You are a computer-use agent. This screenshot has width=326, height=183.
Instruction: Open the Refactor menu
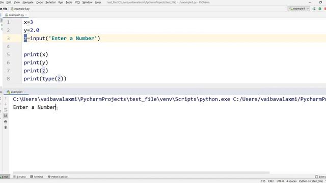tap(50, 2)
